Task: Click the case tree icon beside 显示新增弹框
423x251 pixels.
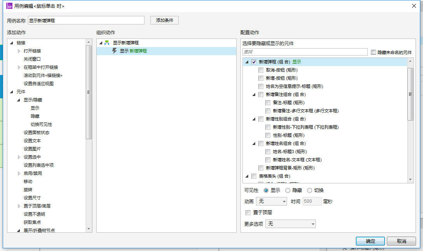Action: (x=107, y=43)
